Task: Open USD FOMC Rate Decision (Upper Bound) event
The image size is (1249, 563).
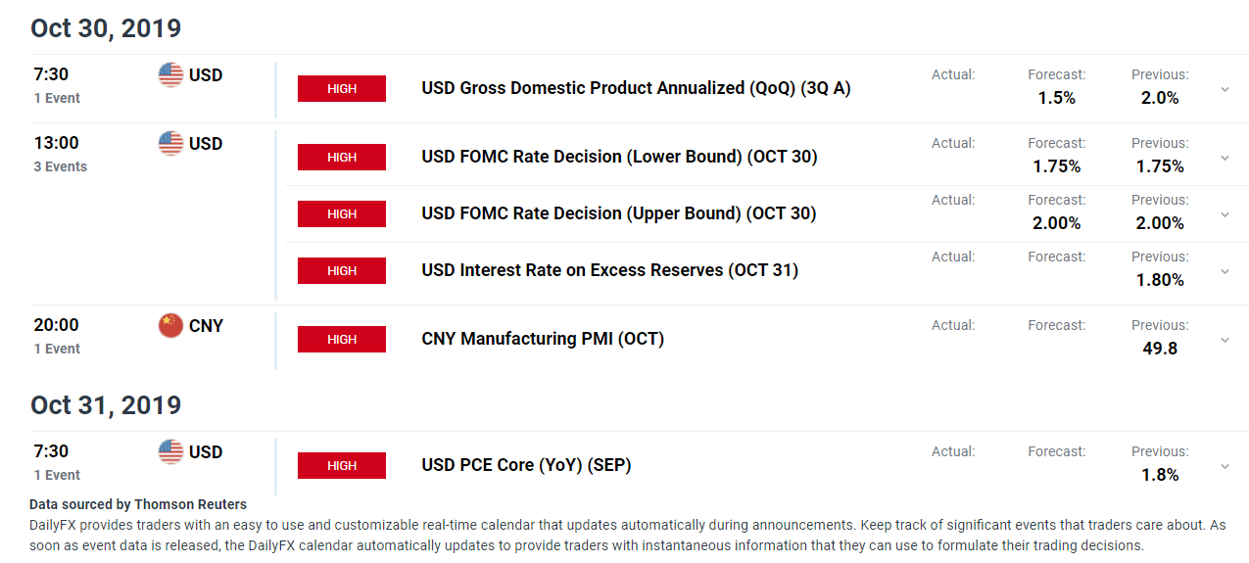Action: (619, 213)
